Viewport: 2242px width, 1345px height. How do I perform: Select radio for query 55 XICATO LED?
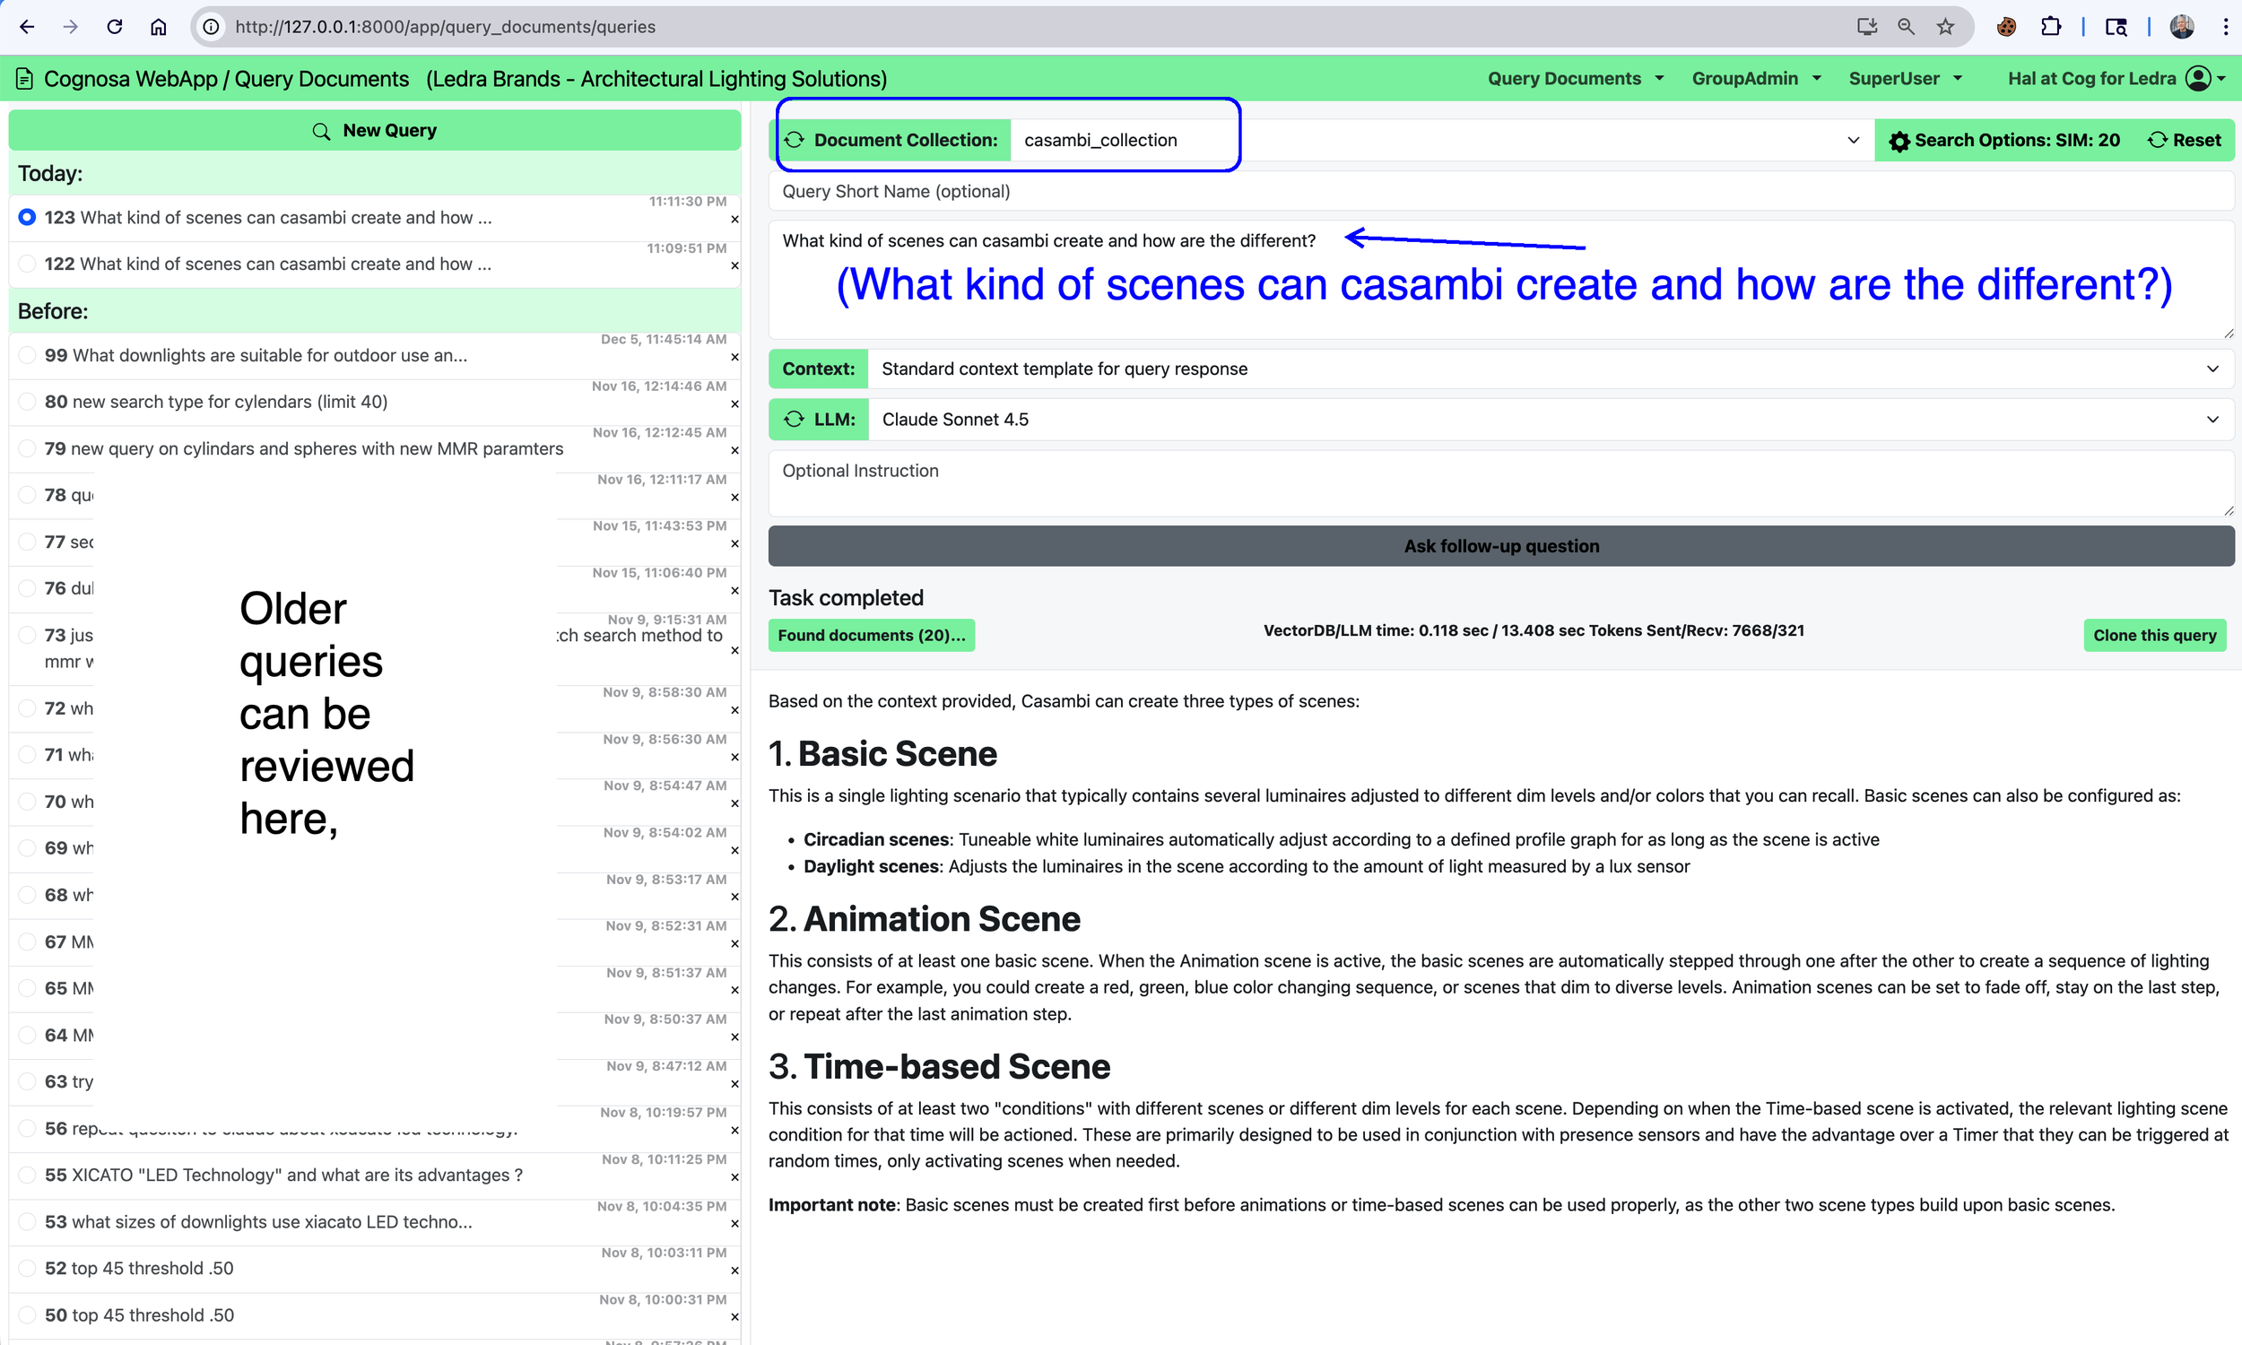pos(27,1175)
